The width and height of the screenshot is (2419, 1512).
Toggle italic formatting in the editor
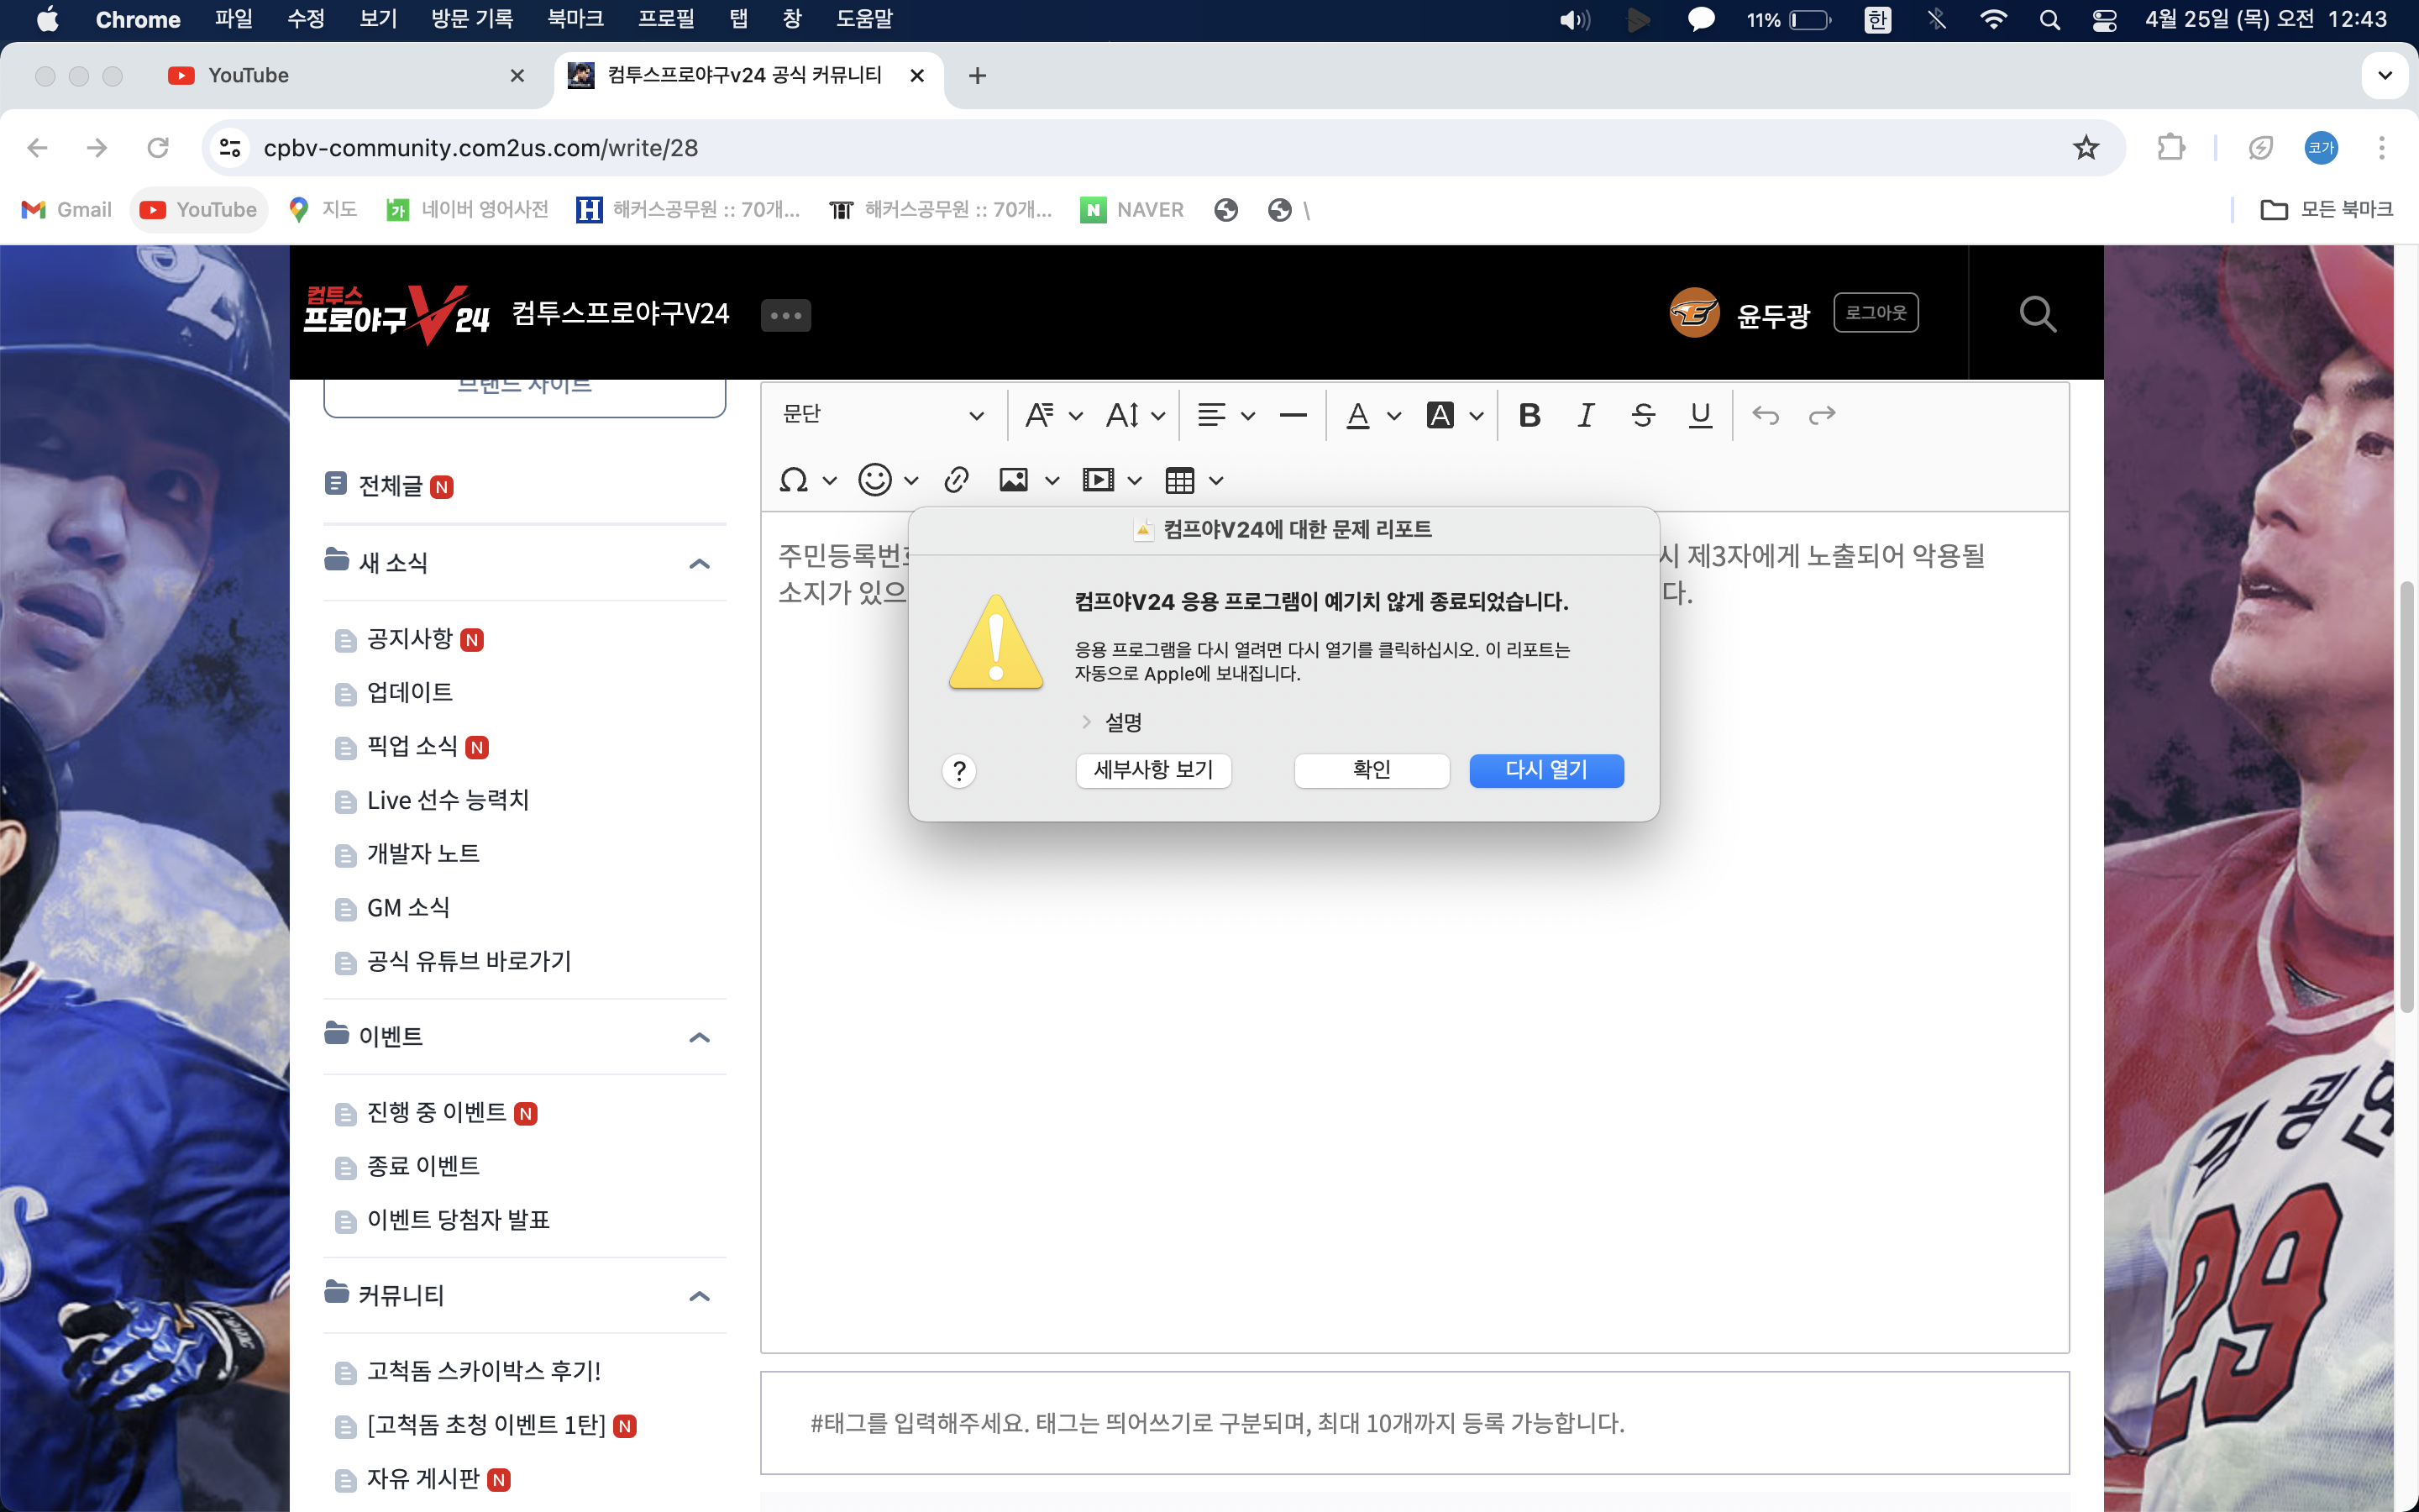pyautogui.click(x=1585, y=415)
